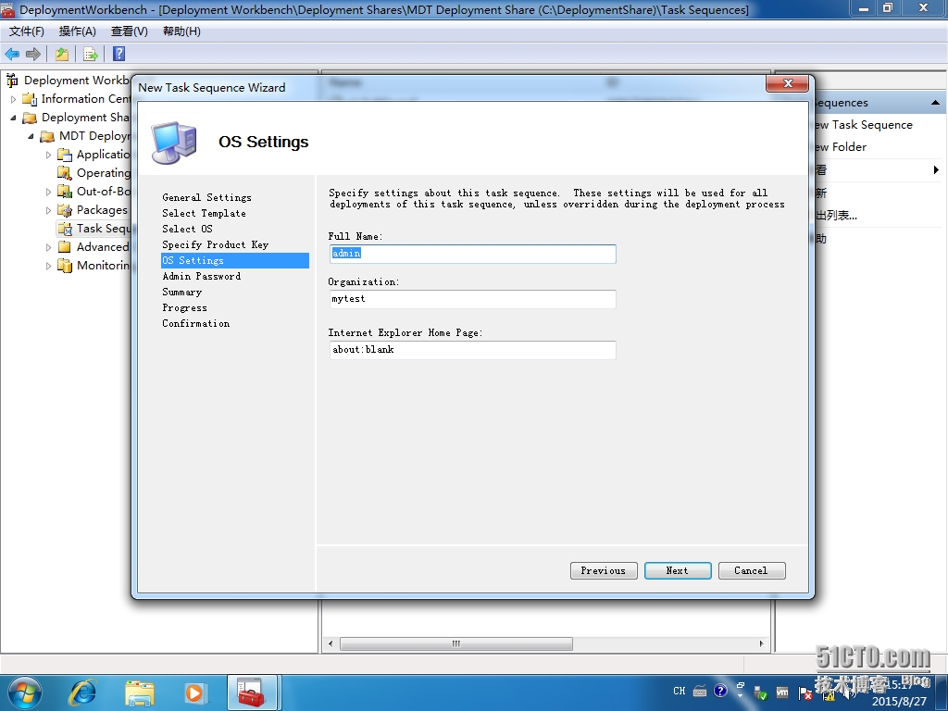Click the tray help question mark icon
The image size is (948, 711).
[720, 691]
